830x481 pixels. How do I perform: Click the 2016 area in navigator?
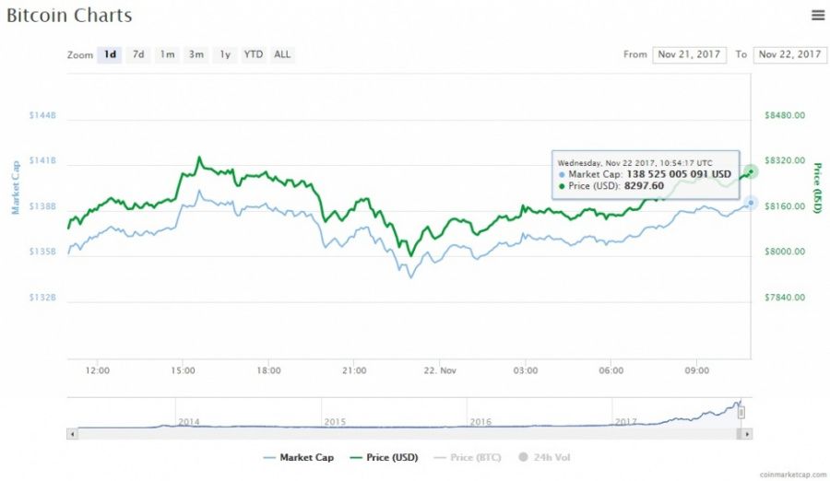click(480, 422)
